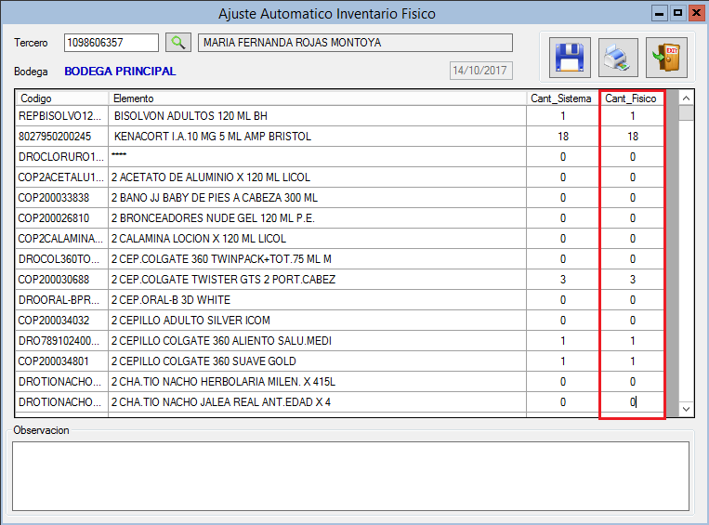Click the BODEGA PRINCIPAL warehouse label

pyautogui.click(x=120, y=72)
